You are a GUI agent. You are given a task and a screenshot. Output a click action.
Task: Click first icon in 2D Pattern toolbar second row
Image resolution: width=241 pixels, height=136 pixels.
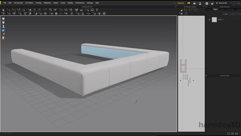tap(181, 14)
